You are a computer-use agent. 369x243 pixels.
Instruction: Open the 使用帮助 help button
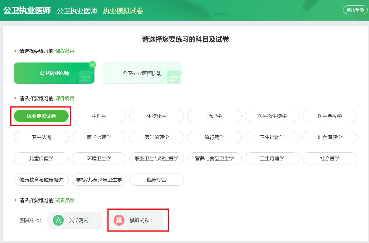click(x=354, y=10)
